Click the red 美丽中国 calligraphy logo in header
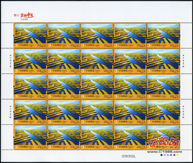Image resolution: width=193 pixels, height=163 pixels. 27,15
